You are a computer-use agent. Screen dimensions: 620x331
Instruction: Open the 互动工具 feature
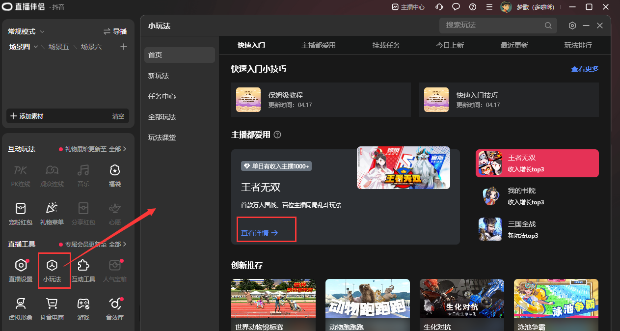[x=83, y=270]
